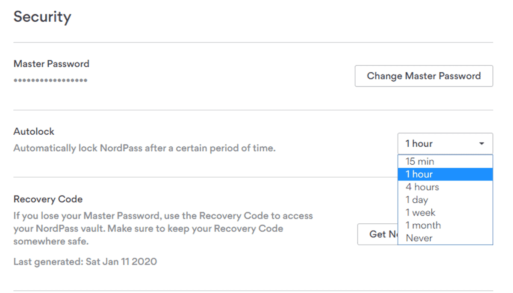Click the Master Password label
The image size is (513, 293).
[52, 64]
